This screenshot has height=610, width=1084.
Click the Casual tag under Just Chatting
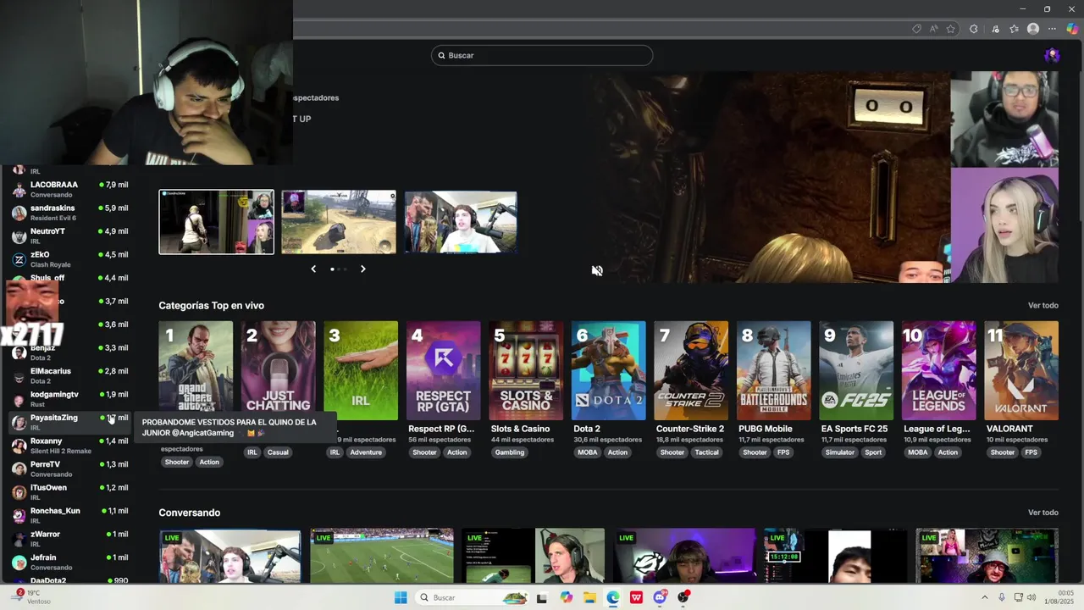(278, 452)
